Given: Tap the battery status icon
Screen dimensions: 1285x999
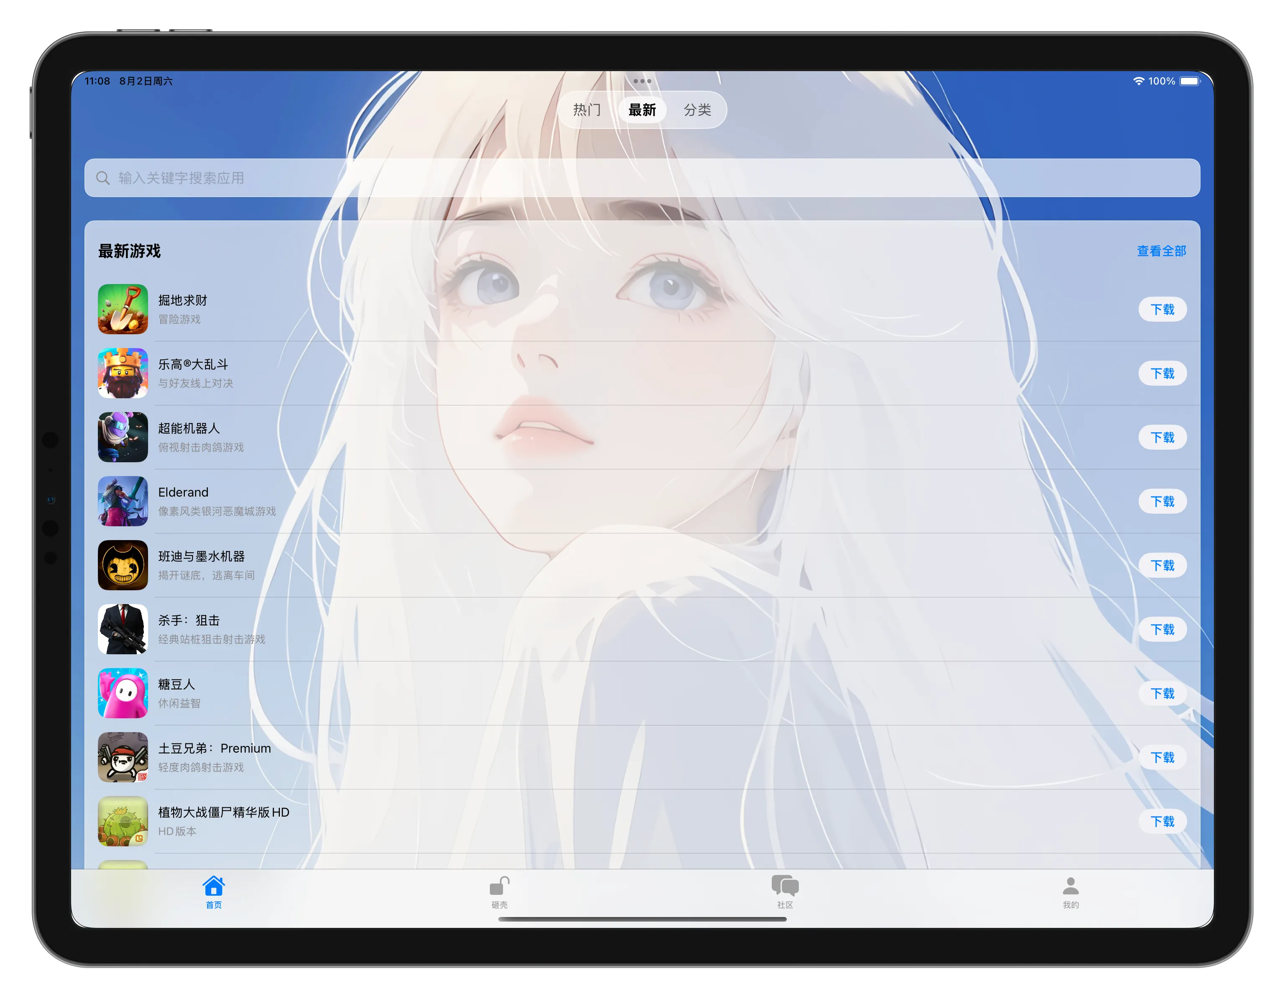Looking at the screenshot, I should point(1189,81).
